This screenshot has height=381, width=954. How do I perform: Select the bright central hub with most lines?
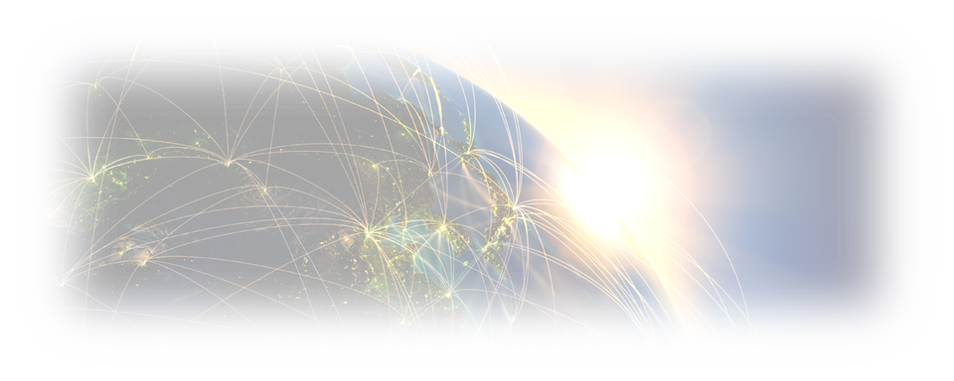(x=368, y=231)
